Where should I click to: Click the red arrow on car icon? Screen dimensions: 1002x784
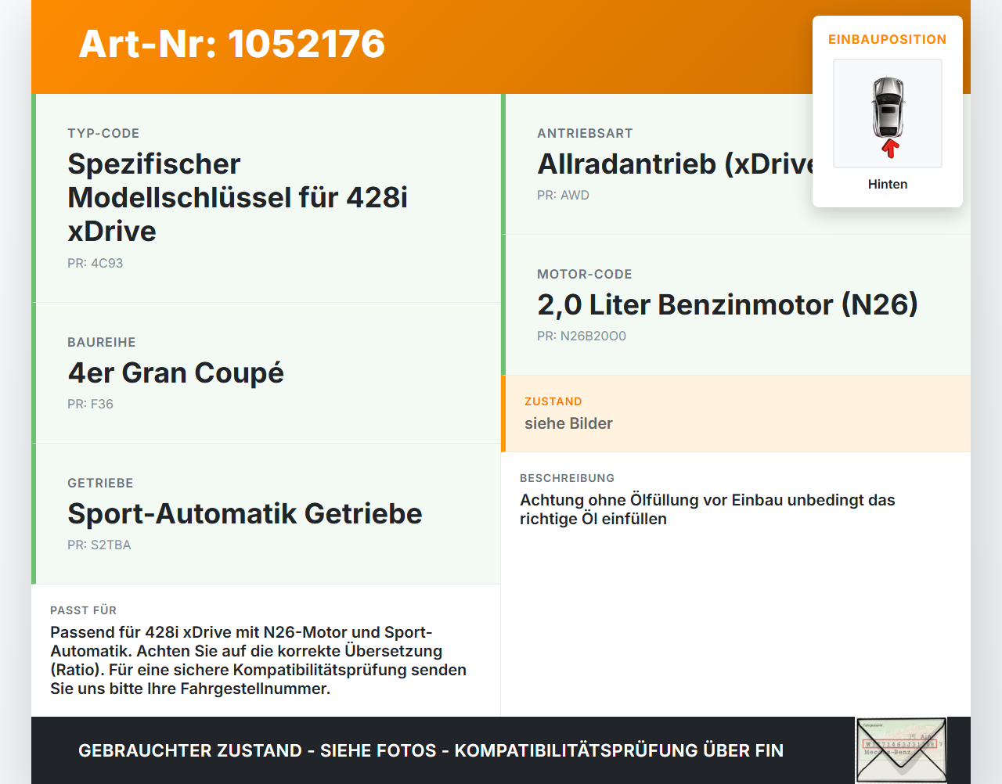click(889, 149)
